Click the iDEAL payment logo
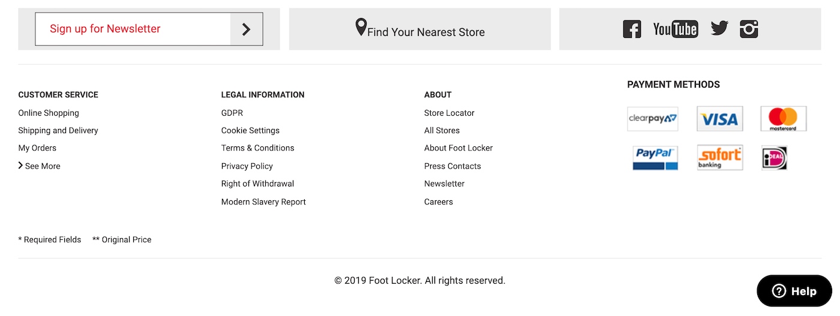Image resolution: width=840 pixels, height=316 pixels. pos(774,158)
